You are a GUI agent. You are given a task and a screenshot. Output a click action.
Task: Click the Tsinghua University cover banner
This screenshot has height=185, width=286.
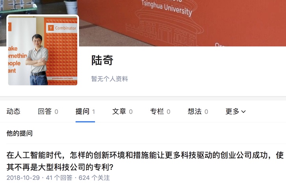click(x=182, y=23)
